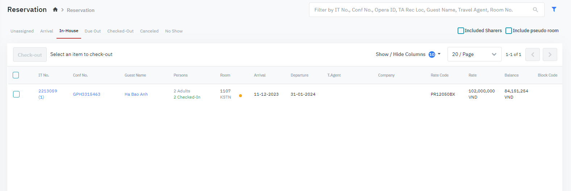Click the home breadcrumb icon
571x191 pixels.
tap(55, 10)
